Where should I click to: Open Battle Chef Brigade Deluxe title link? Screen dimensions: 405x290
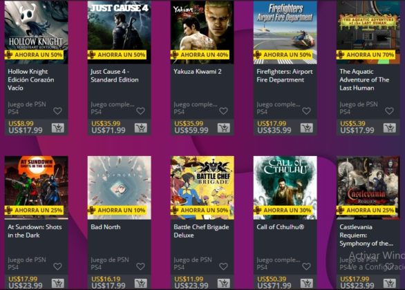[201, 231]
